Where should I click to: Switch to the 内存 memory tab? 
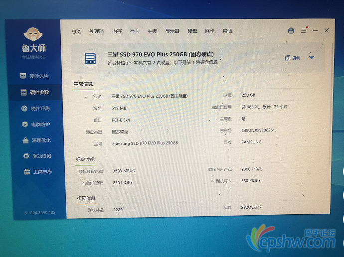click(x=117, y=31)
